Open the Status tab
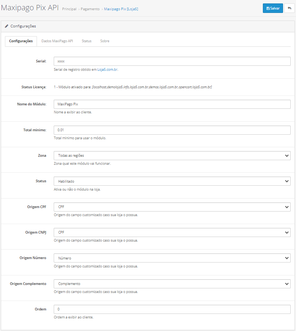 point(86,41)
